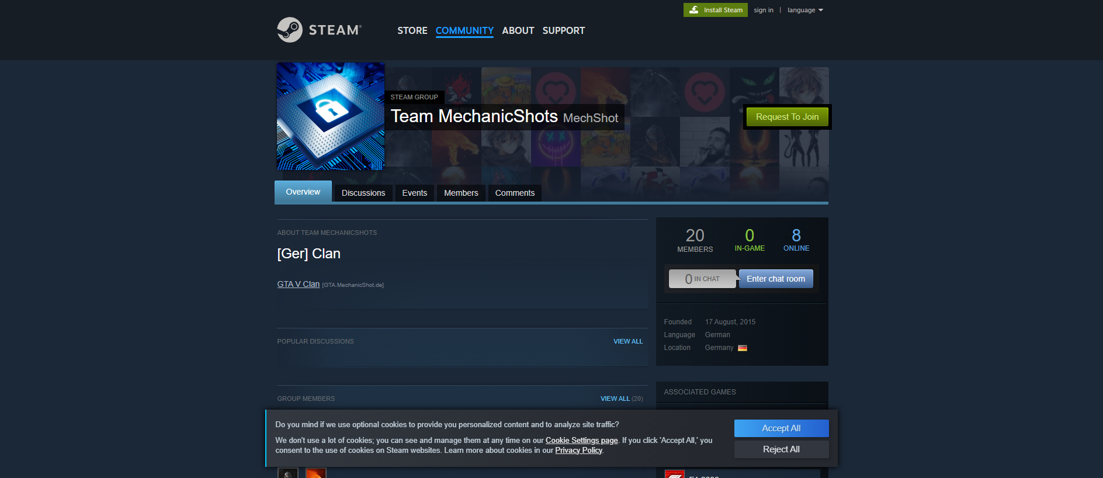Click the POPULAR DISCUSSIONS heading
The width and height of the screenshot is (1103, 478).
click(315, 341)
